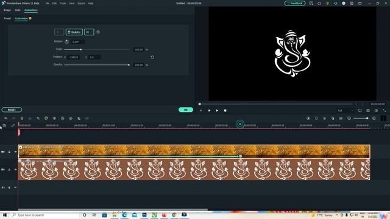Image resolution: width=390 pixels, height=219 pixels.
Task: Select the Customize sub-tab
Action: 21,18
